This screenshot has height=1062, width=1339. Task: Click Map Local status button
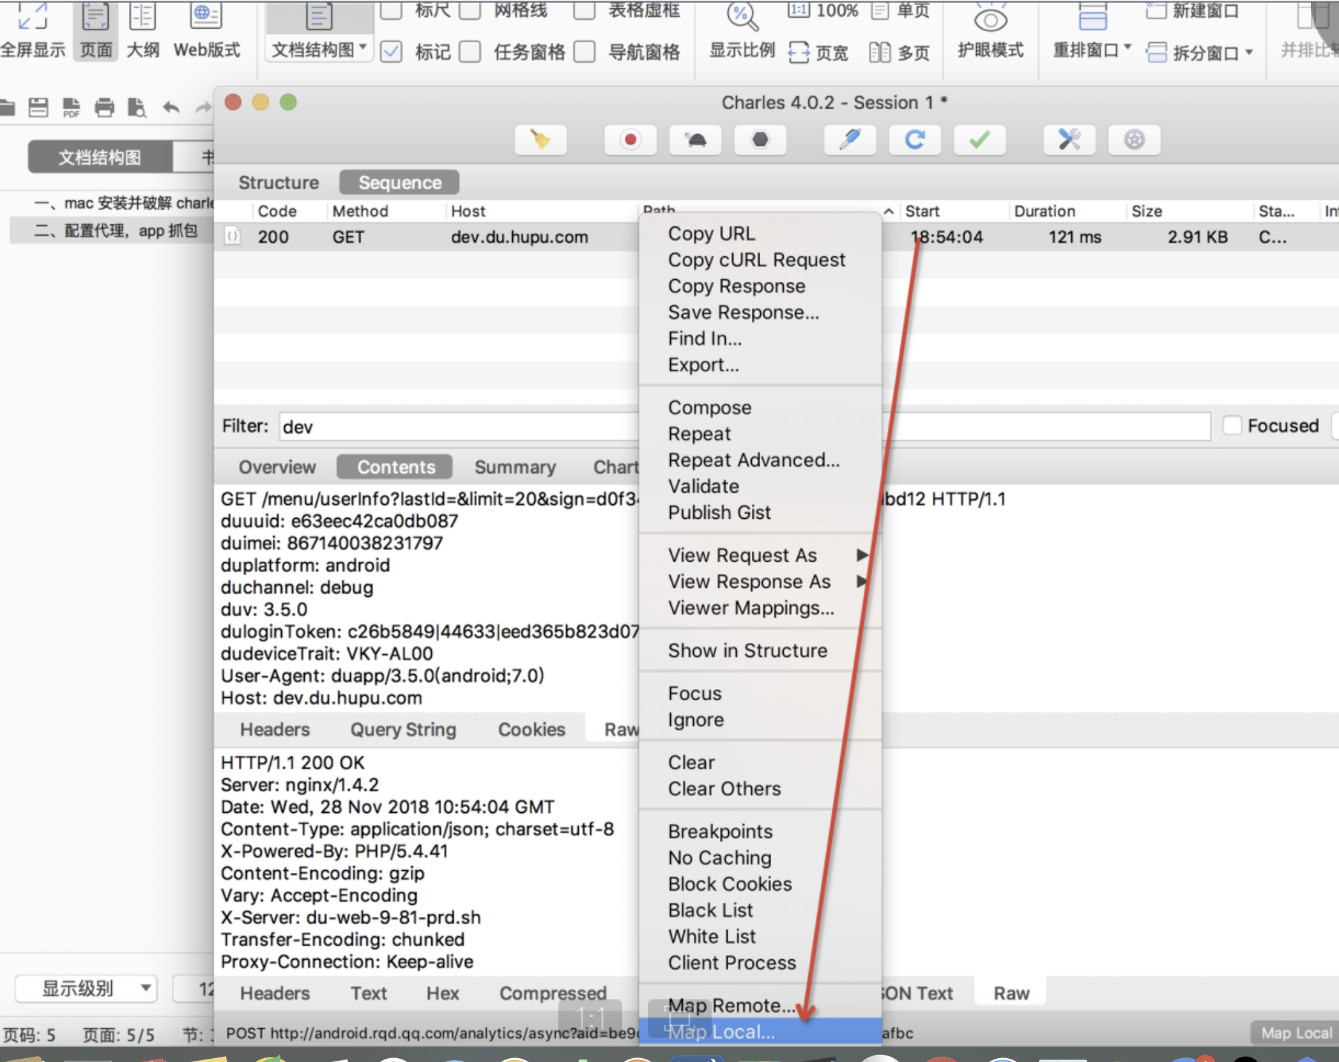coord(1296,1033)
